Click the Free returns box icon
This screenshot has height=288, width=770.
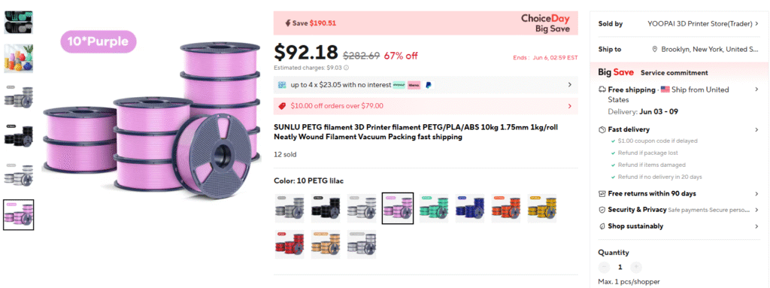[602, 194]
